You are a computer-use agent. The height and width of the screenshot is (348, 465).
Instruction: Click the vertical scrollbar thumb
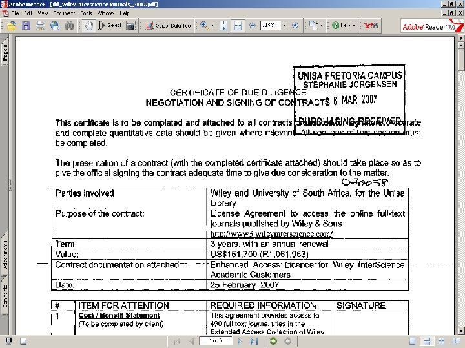tap(461, 59)
